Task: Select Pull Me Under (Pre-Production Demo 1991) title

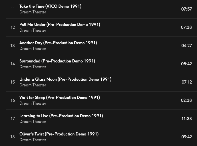Action: pyautogui.click(x=60, y=25)
